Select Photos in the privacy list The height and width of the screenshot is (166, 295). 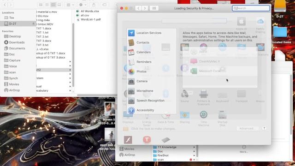tap(152, 71)
